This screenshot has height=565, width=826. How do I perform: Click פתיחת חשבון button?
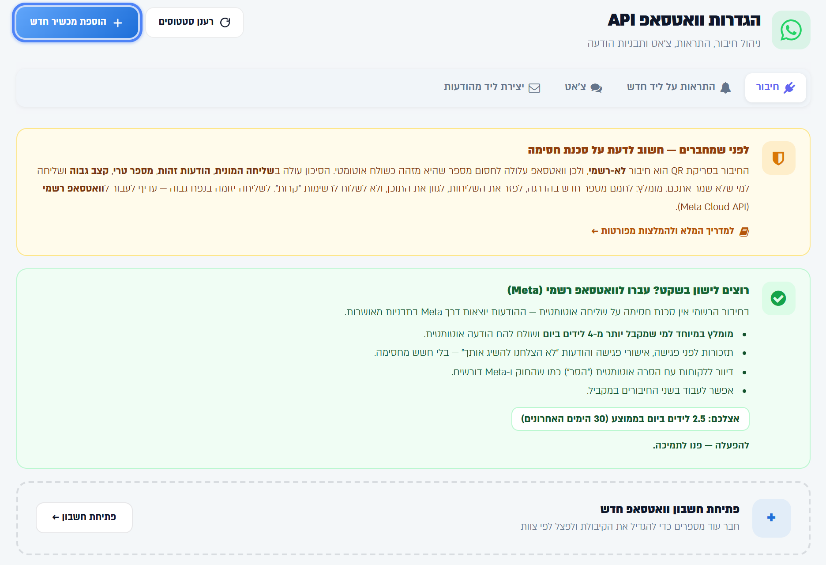[x=84, y=517]
